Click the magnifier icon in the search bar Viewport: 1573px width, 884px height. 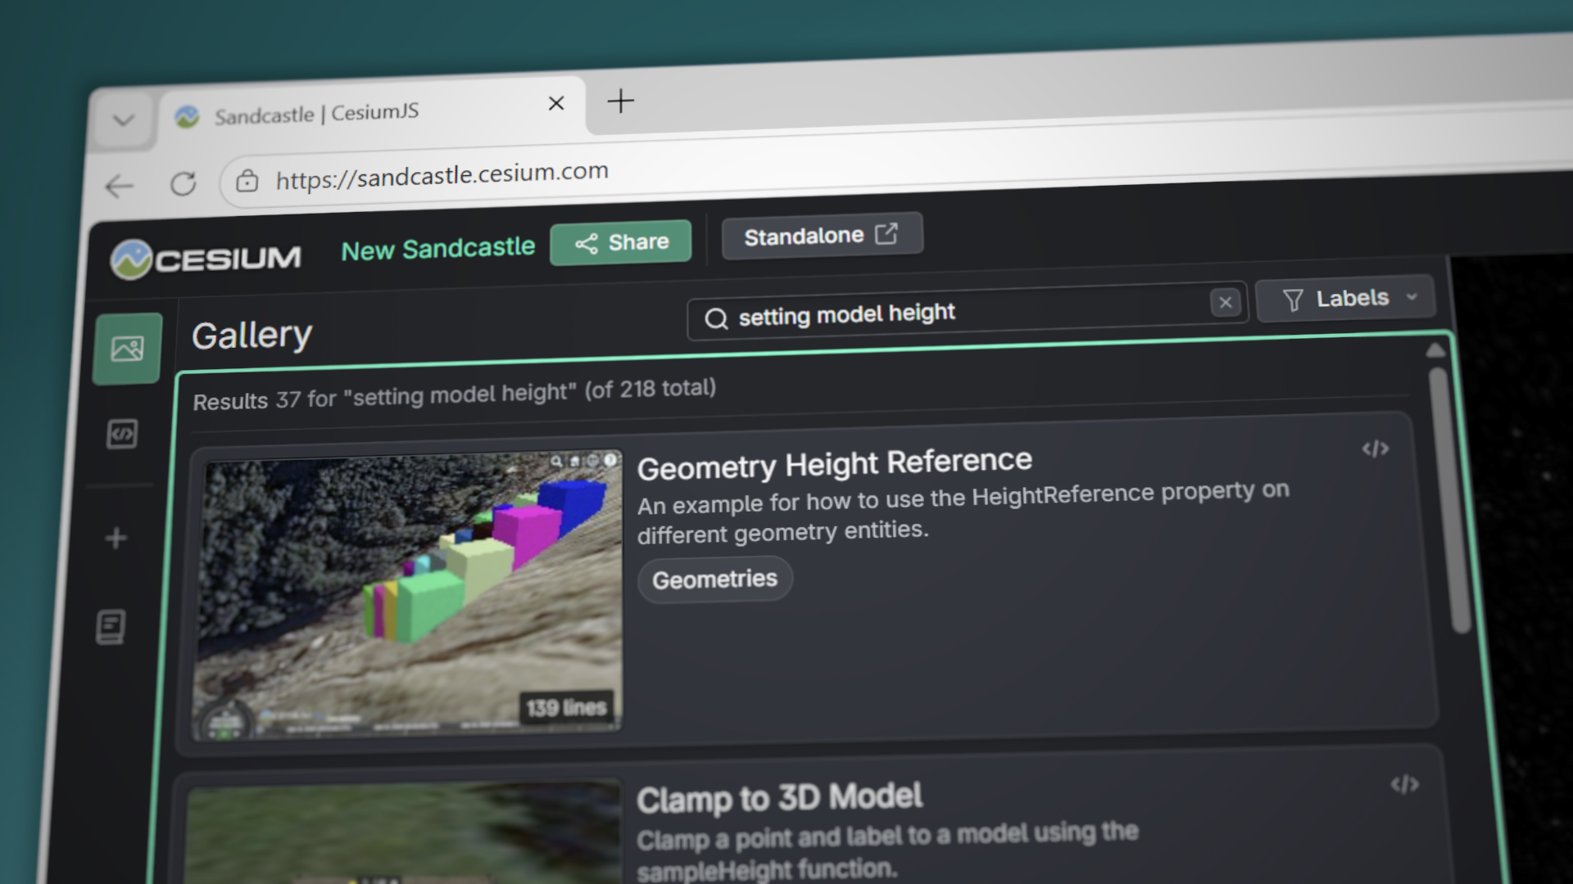tap(717, 319)
